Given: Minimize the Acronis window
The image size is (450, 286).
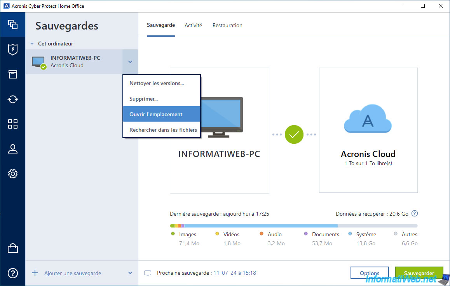Looking at the screenshot, I should [405, 6].
